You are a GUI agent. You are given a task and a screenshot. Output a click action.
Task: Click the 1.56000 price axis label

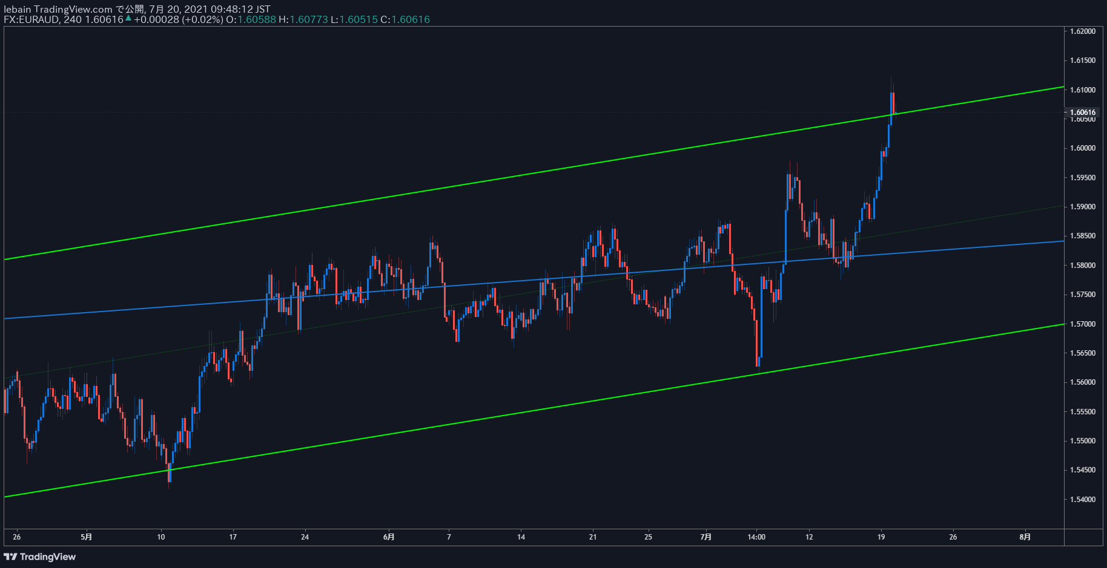point(1083,382)
